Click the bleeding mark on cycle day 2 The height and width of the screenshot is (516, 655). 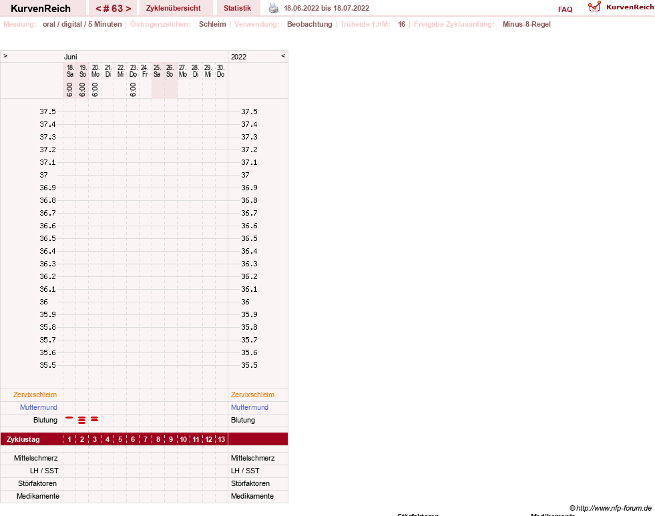(82, 420)
